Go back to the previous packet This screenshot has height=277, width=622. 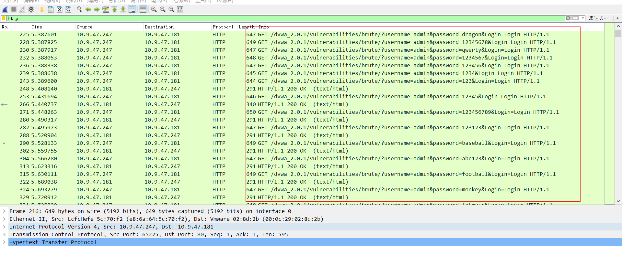88,9
